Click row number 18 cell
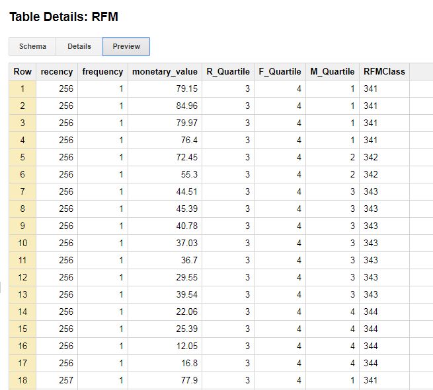This screenshot has height=390, width=433. 22,380
